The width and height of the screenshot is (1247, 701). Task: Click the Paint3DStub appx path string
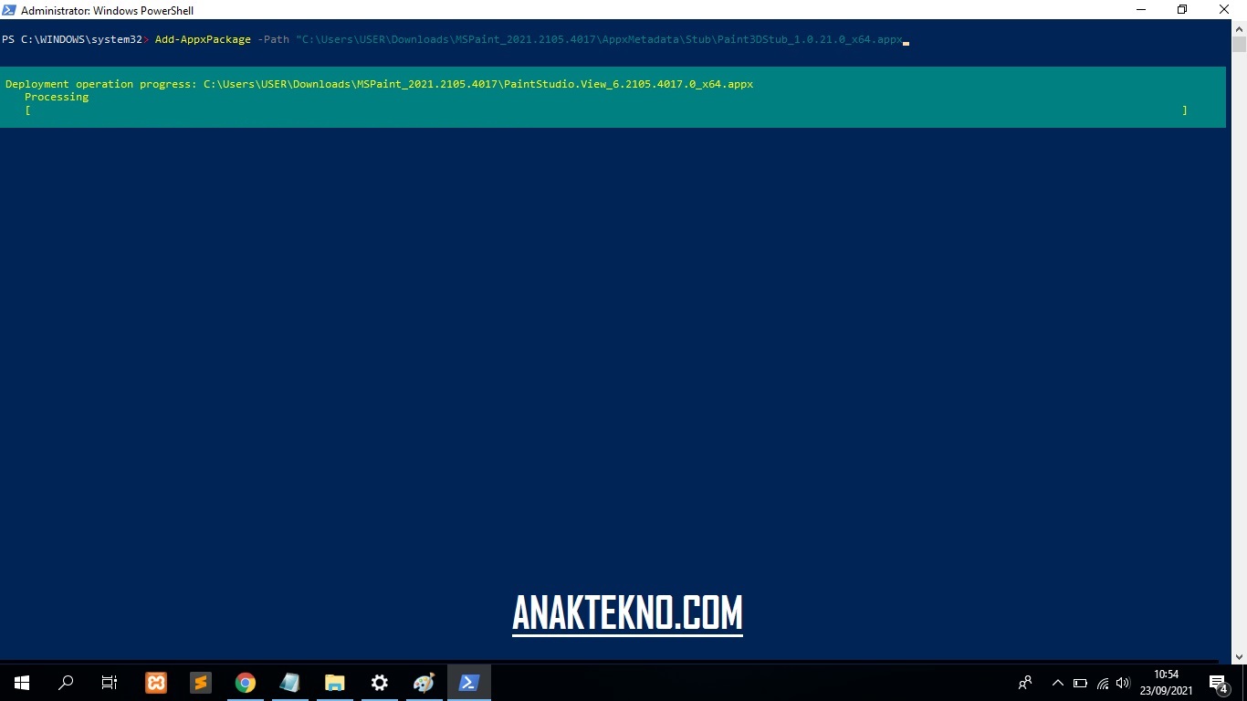click(599, 40)
